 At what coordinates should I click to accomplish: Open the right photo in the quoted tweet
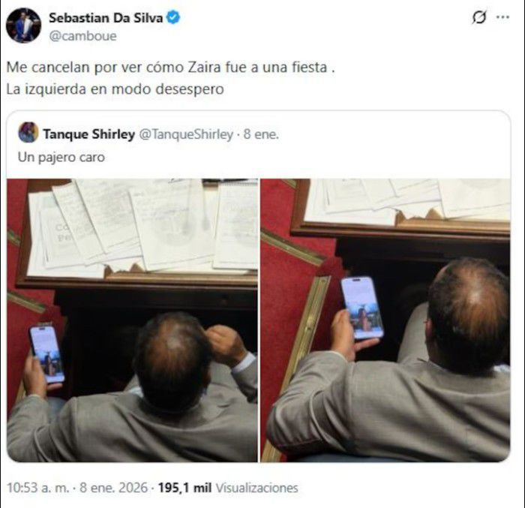point(385,320)
